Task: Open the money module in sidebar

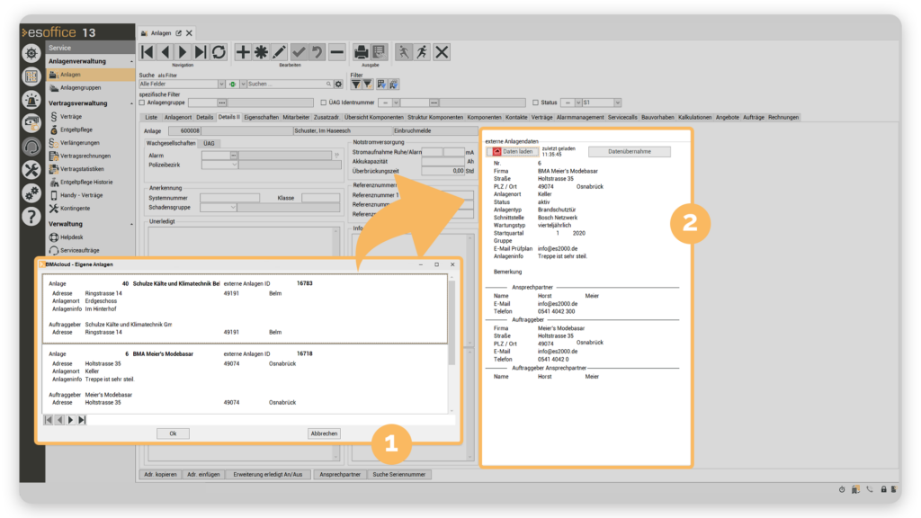Action: [31, 122]
